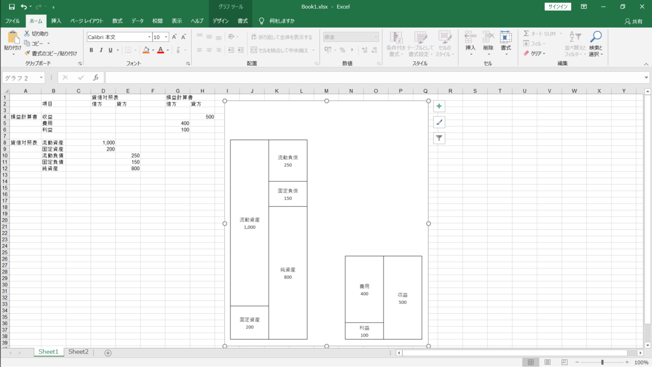The image size is (652, 367).
Task: Switch to Normal view in status bar
Action: pyautogui.click(x=531, y=362)
